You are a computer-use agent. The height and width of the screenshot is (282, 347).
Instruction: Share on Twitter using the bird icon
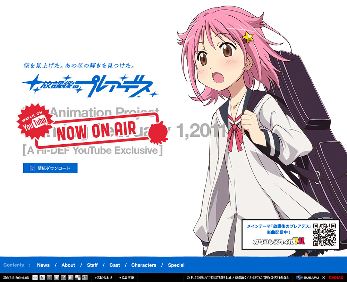[x=42, y=278]
